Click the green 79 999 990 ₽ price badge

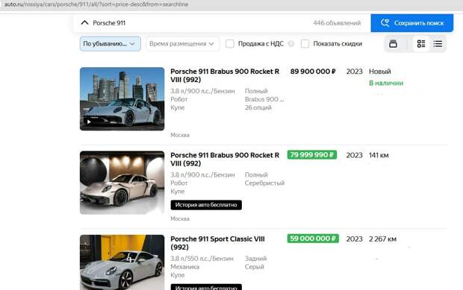[312, 155]
